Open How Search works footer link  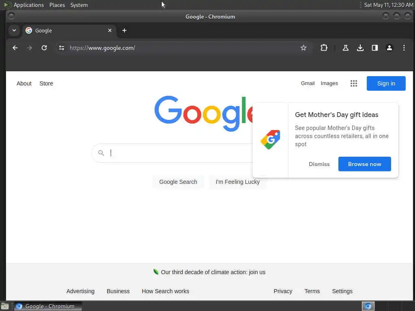point(165,291)
